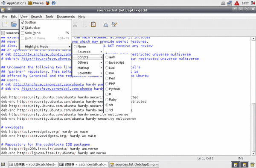Click the New document toolbar icon

pos(5,24)
